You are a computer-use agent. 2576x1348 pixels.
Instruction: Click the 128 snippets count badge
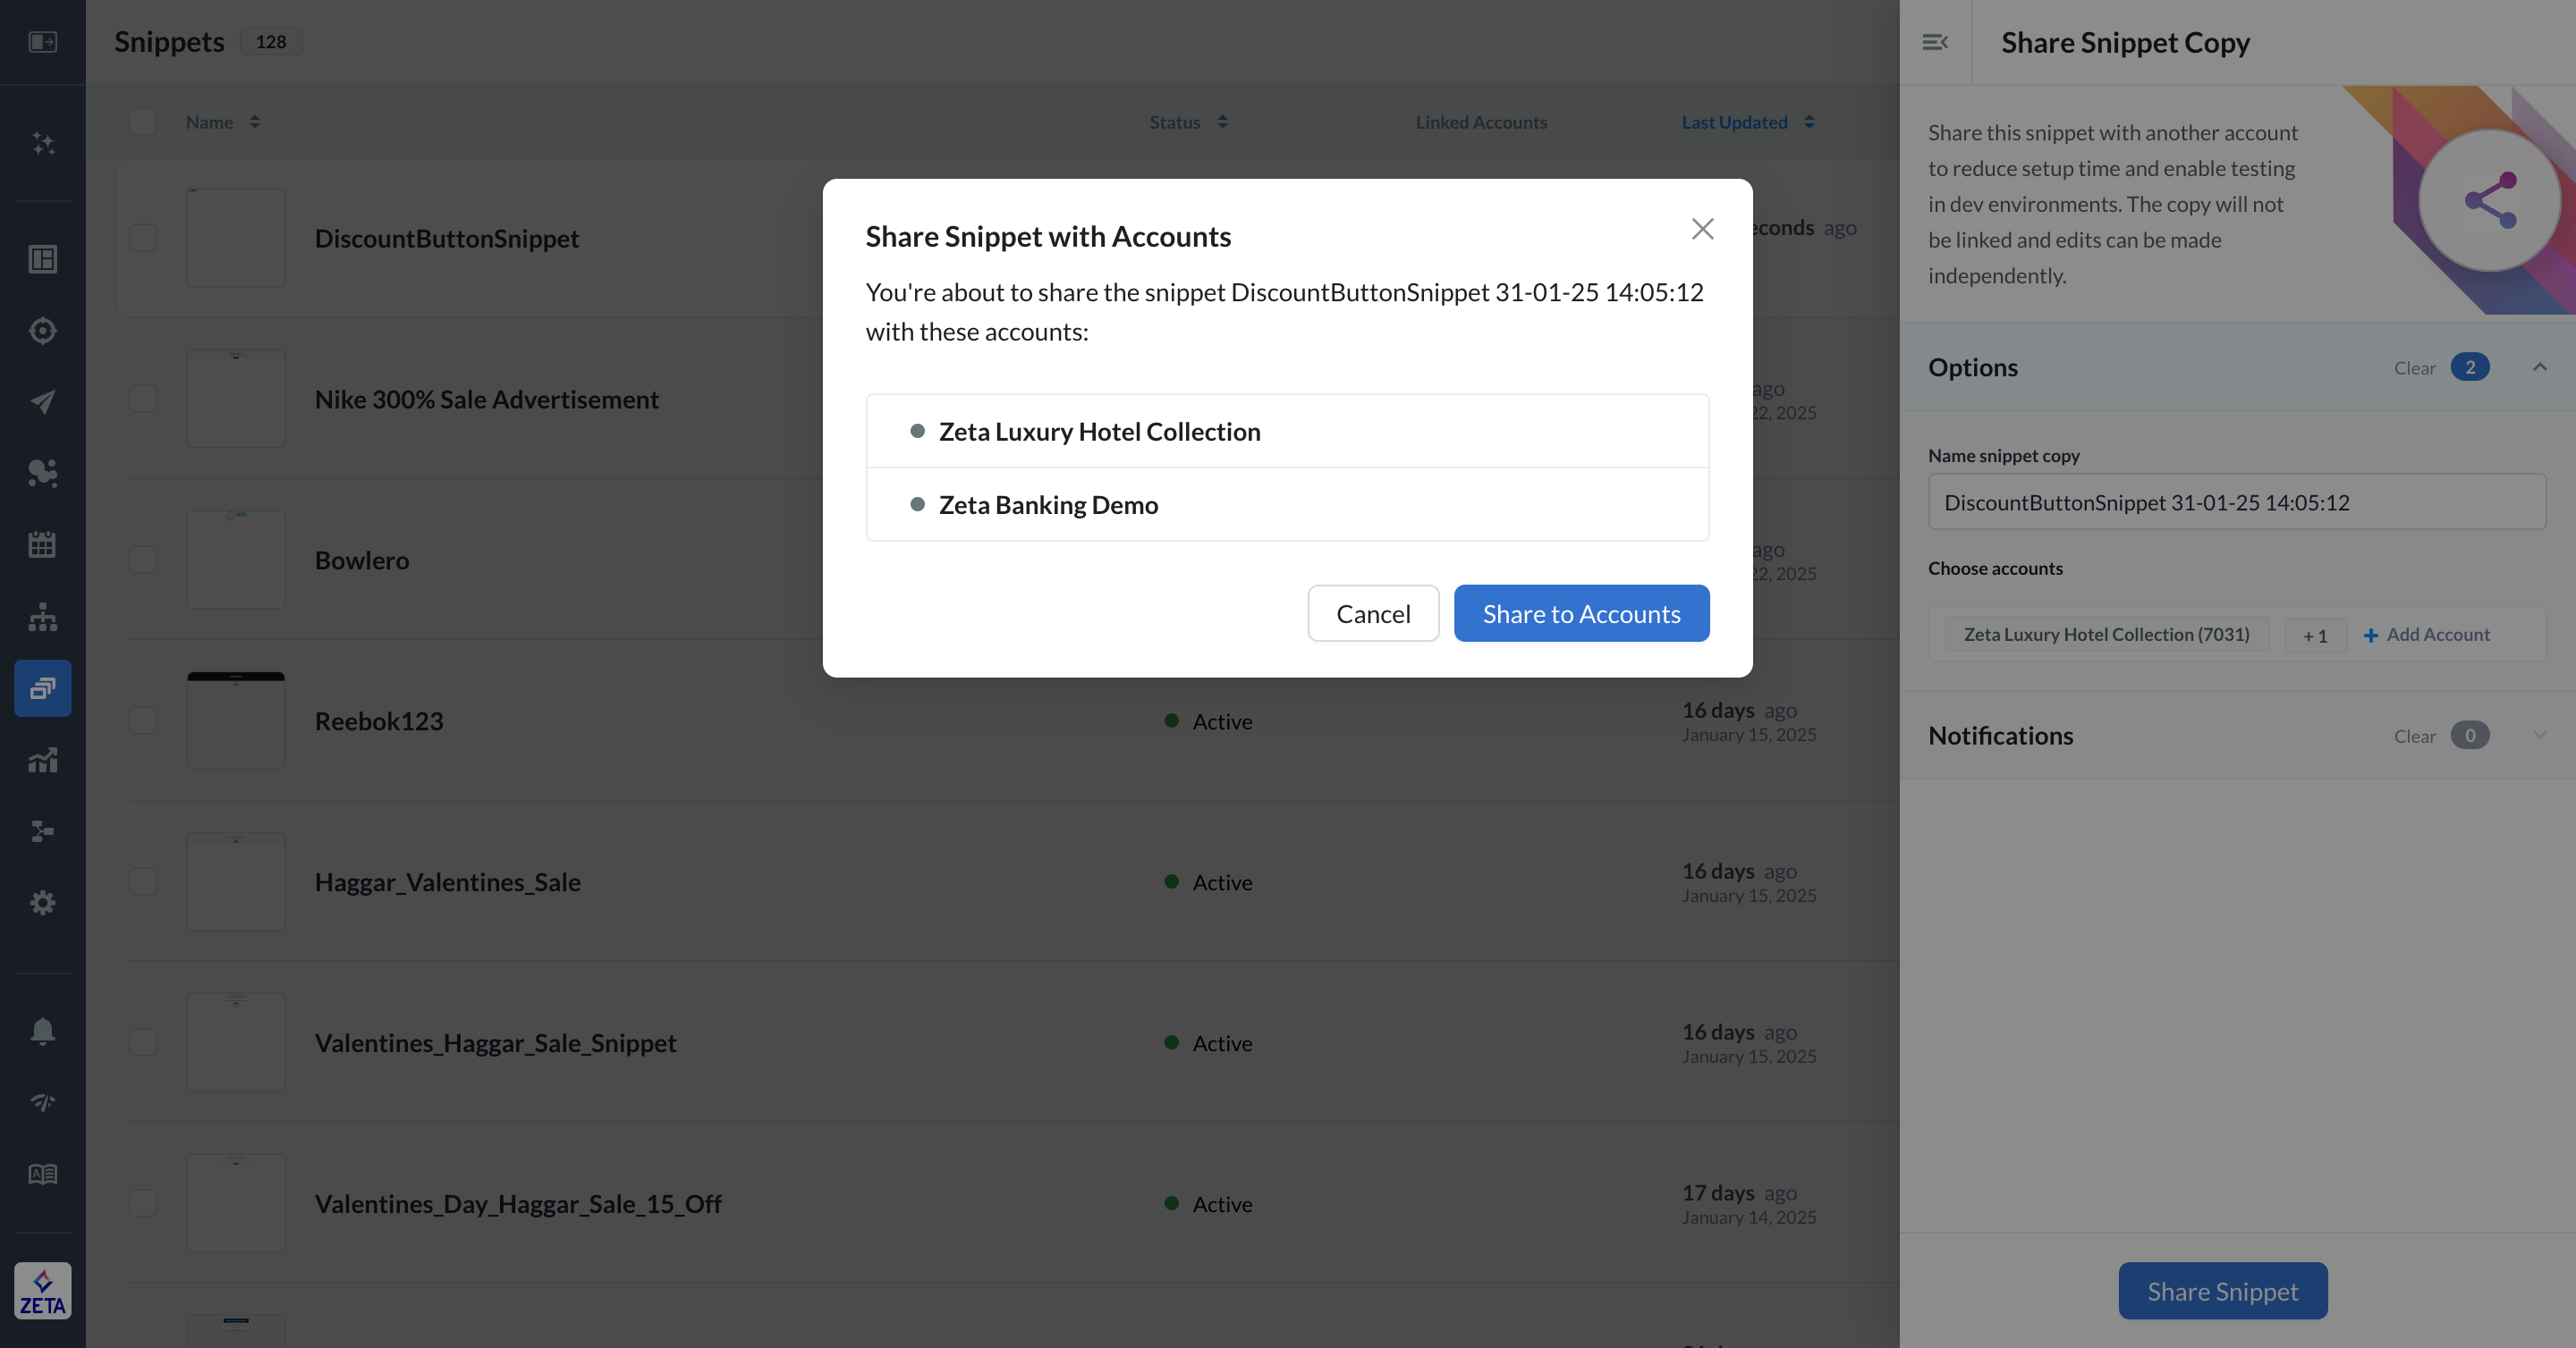pos(270,42)
